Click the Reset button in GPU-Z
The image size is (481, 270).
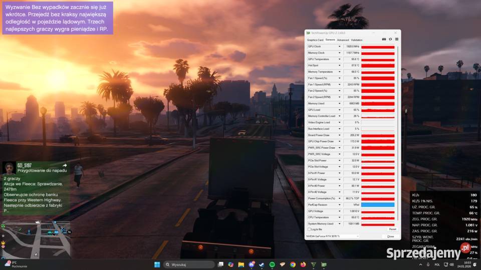tap(392, 229)
